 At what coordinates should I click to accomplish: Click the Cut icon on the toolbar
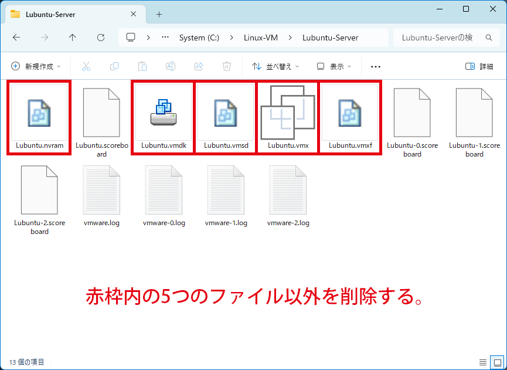[86, 66]
